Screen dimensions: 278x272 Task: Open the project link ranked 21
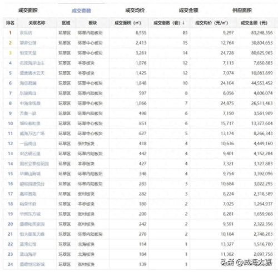pyautogui.click(x=32, y=234)
